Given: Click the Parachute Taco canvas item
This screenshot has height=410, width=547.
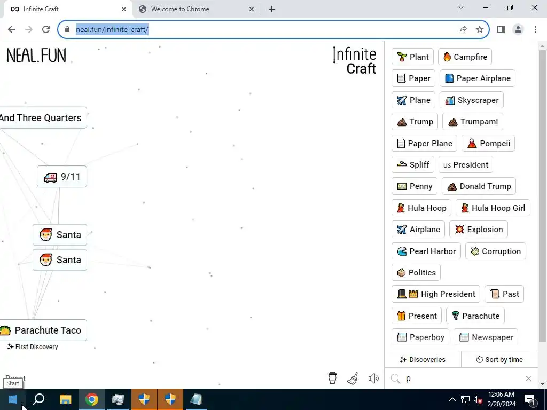Looking at the screenshot, I should [x=43, y=330].
